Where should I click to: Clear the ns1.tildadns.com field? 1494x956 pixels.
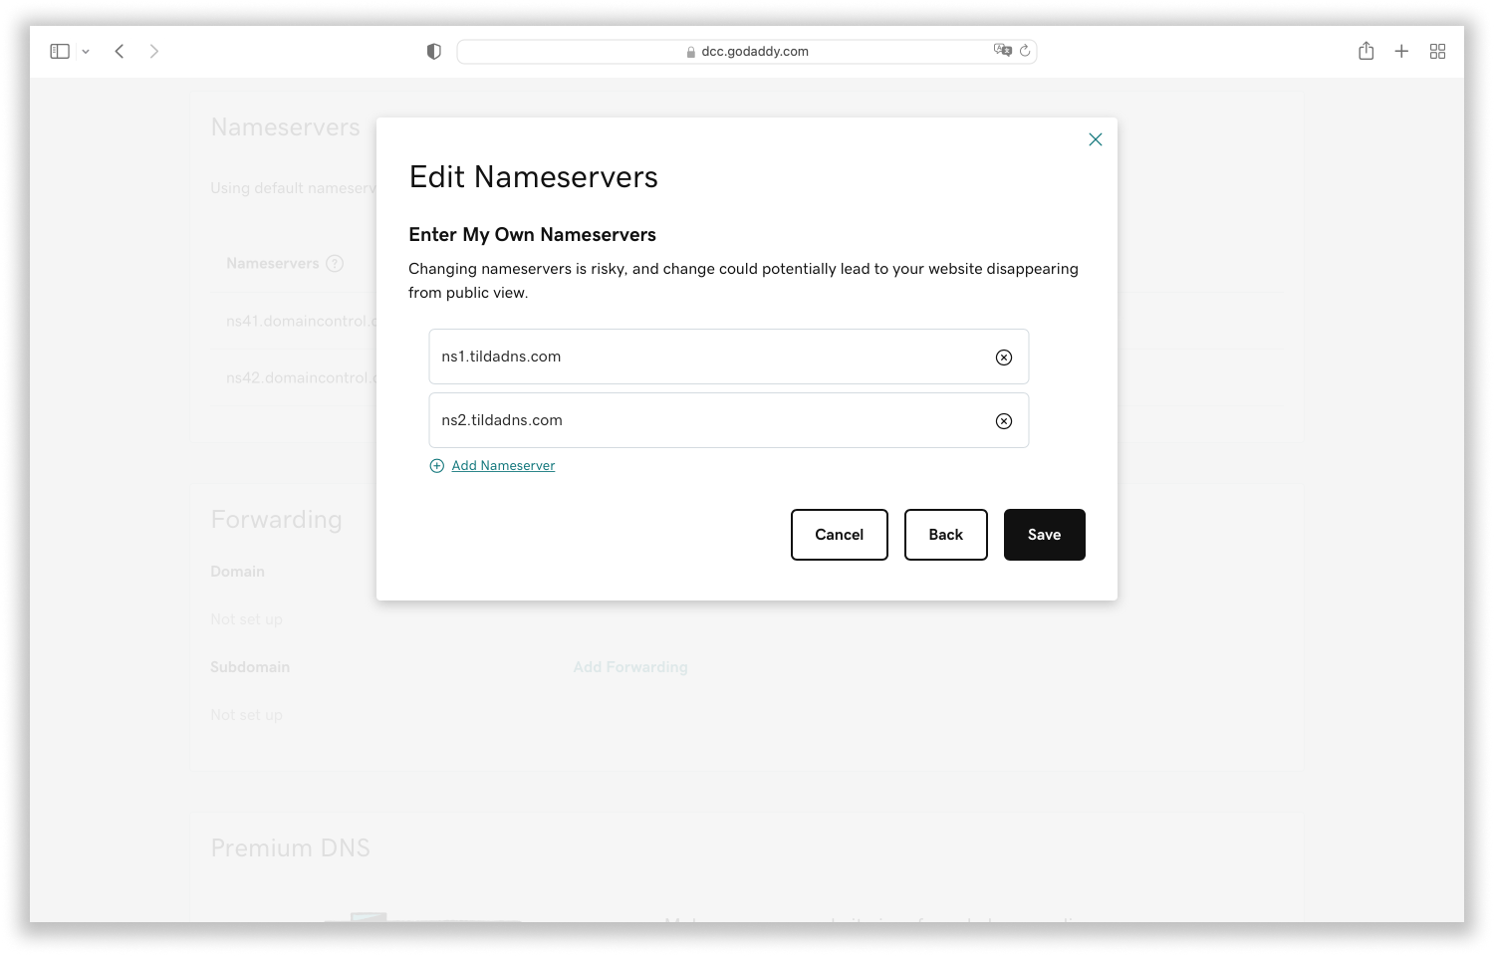pos(1003,357)
